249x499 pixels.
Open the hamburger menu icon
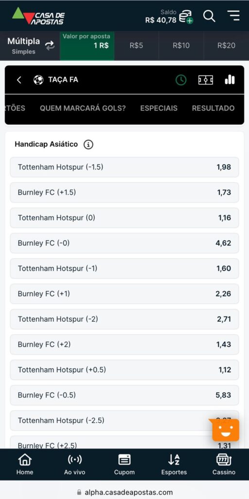(x=233, y=16)
